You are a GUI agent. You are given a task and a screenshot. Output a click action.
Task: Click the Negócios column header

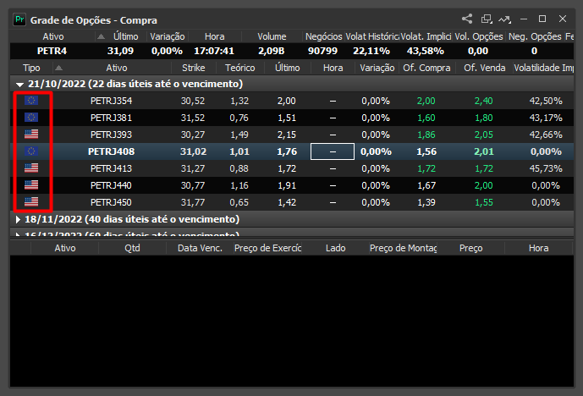tap(323, 36)
